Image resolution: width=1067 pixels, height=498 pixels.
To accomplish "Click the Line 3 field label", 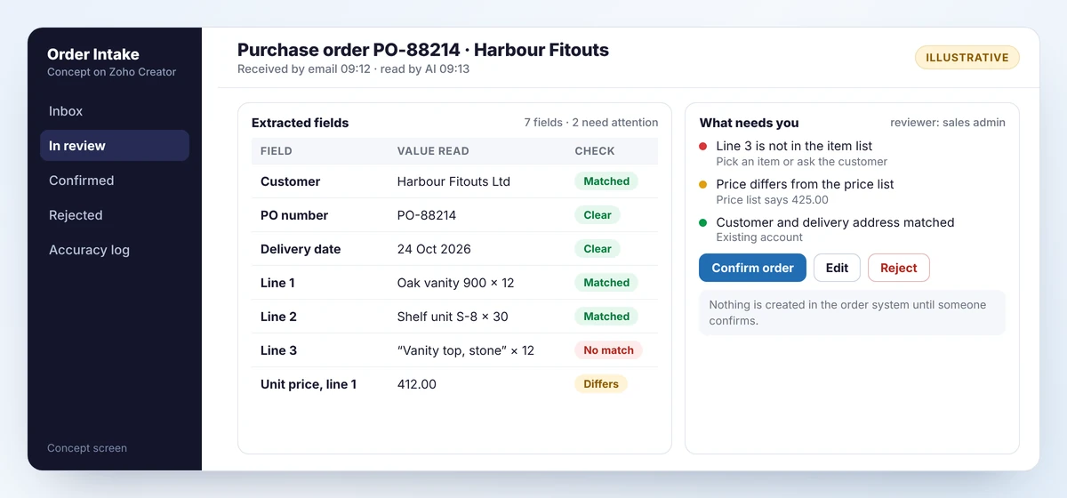I will 278,350.
